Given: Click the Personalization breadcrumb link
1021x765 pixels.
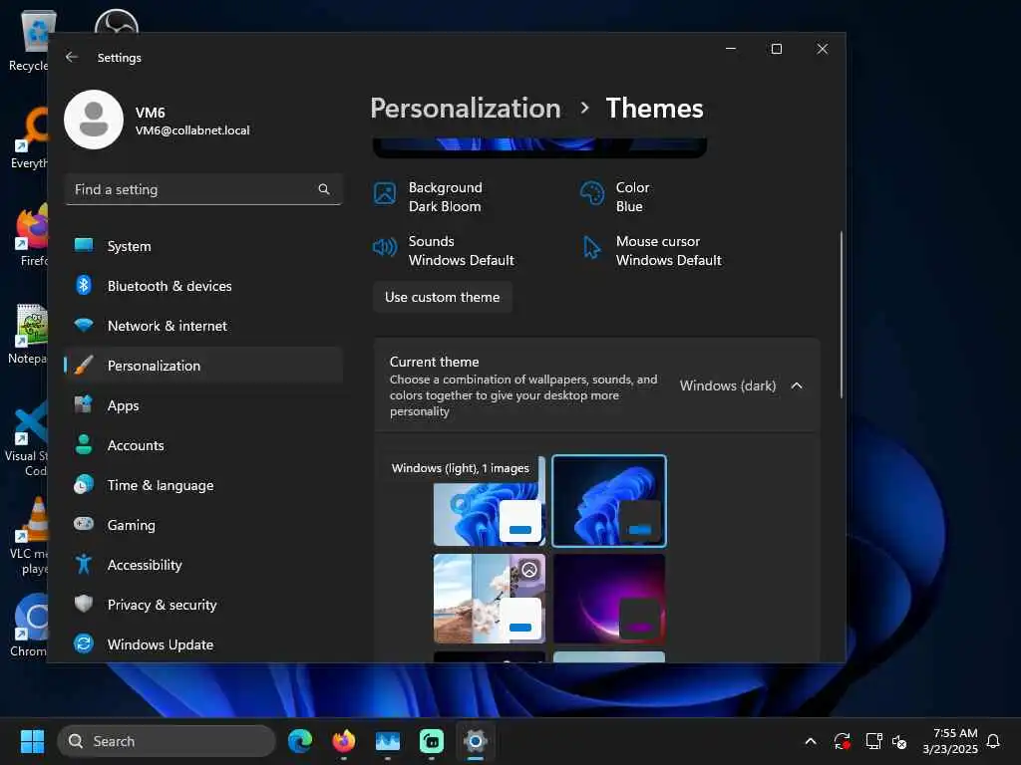Looking at the screenshot, I should [x=466, y=108].
